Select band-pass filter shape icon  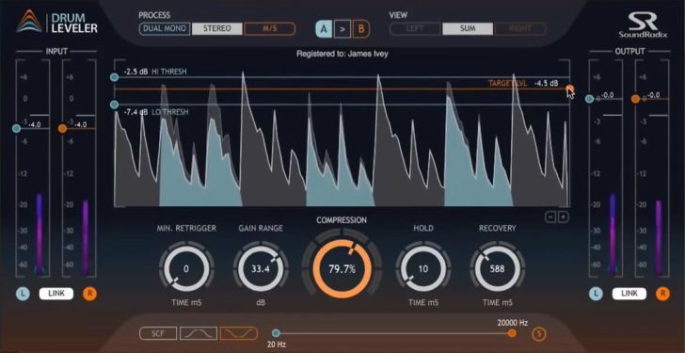pyautogui.click(x=199, y=333)
